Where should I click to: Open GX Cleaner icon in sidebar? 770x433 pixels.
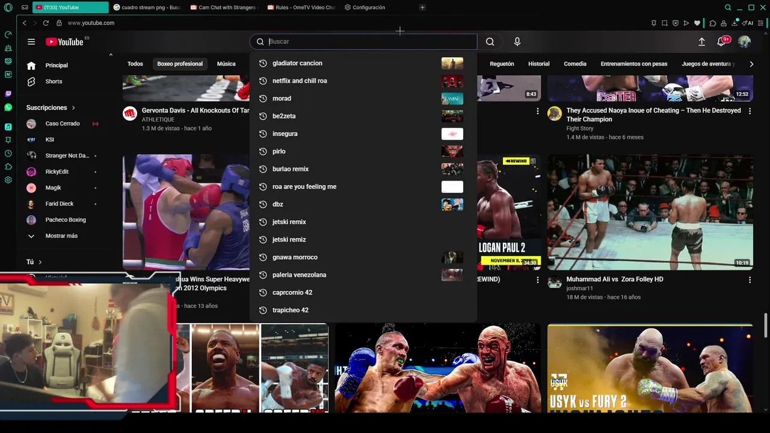point(8,48)
